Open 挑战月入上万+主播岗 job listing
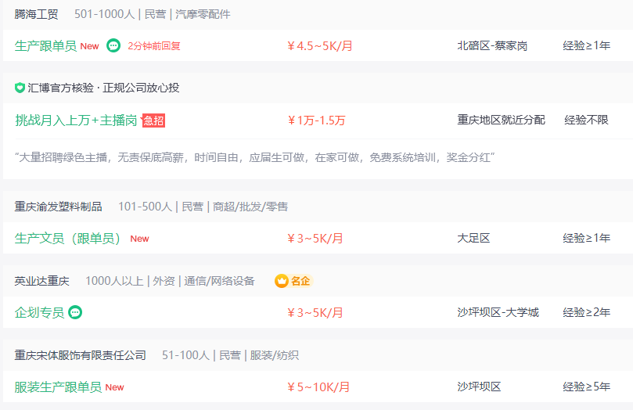 pos(76,120)
